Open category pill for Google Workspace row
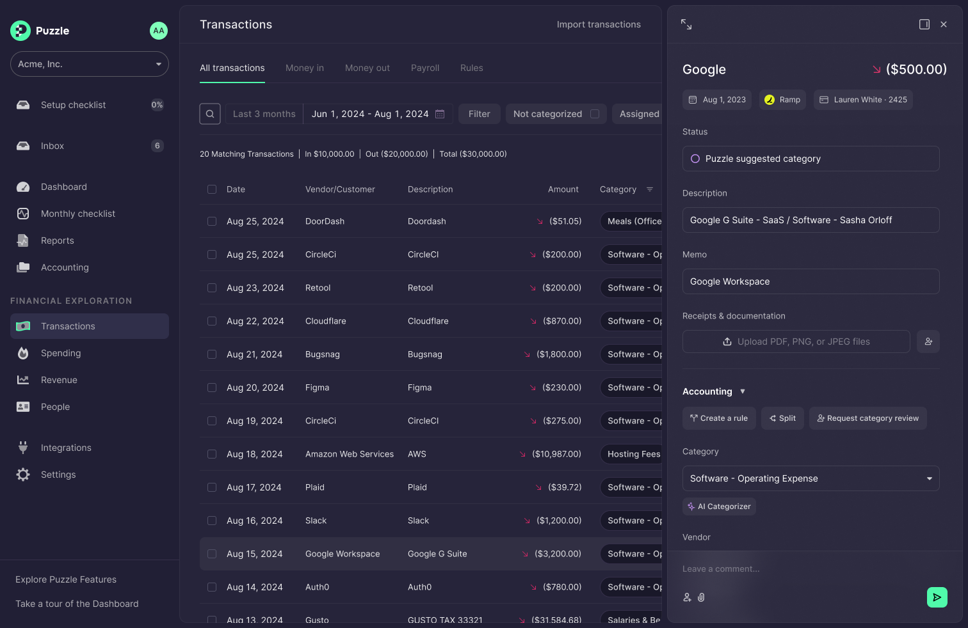 (x=631, y=554)
